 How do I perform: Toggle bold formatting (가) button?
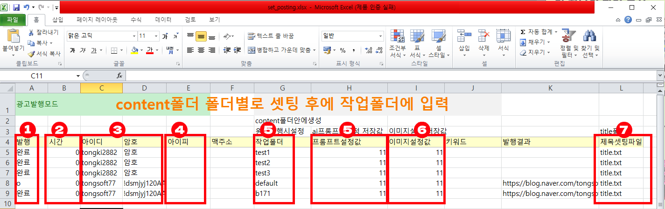pos(72,50)
